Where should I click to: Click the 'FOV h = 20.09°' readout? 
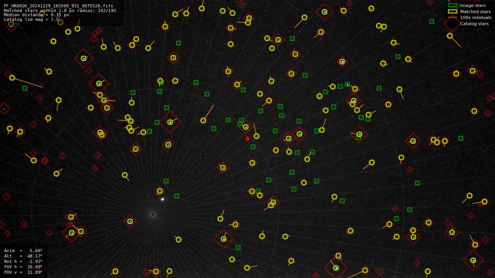point(23,267)
